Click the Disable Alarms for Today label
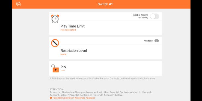The height and width of the screenshot is (101, 202). pos(140,16)
